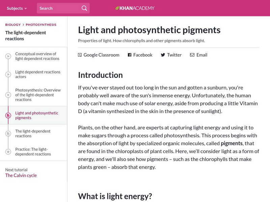The height and width of the screenshot is (202, 270).
Task: Click the Email envelope icon
Action: pyautogui.click(x=192, y=55)
